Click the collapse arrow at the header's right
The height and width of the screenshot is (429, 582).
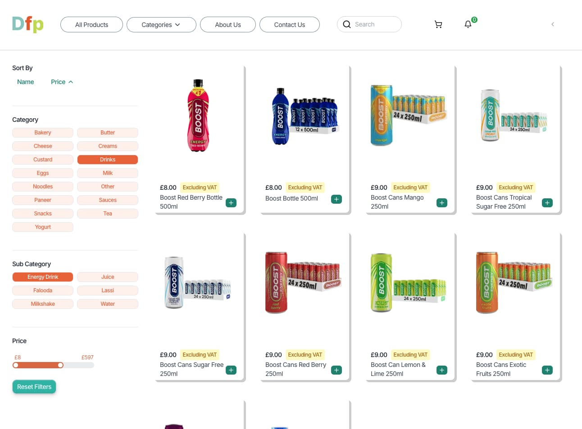pyautogui.click(x=553, y=24)
